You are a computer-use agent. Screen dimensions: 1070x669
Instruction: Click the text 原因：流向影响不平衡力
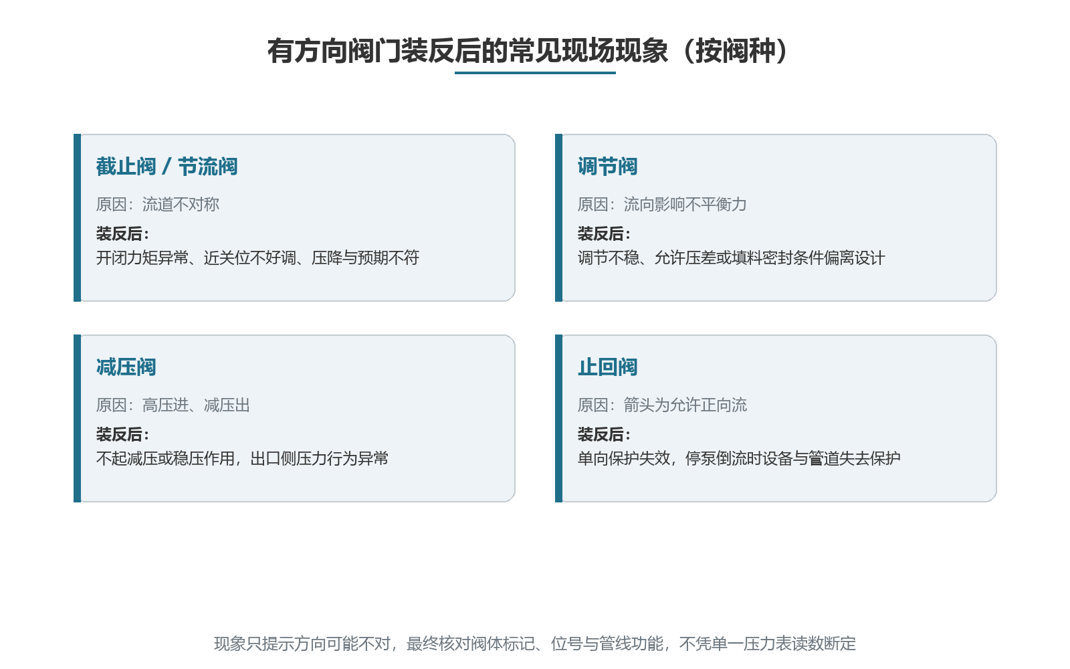662,204
